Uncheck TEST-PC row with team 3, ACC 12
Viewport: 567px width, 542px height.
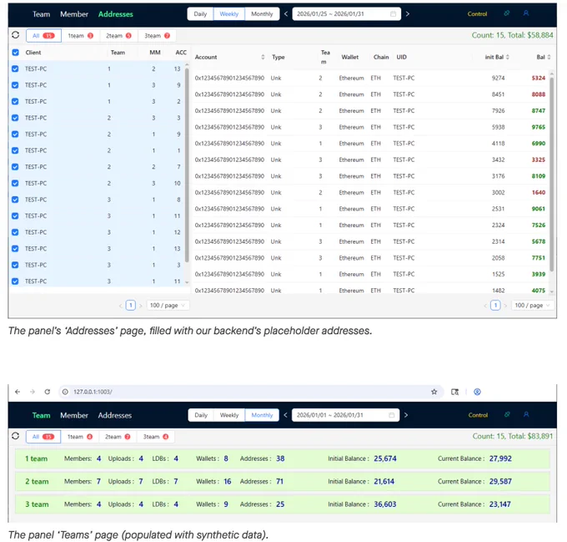(x=15, y=231)
